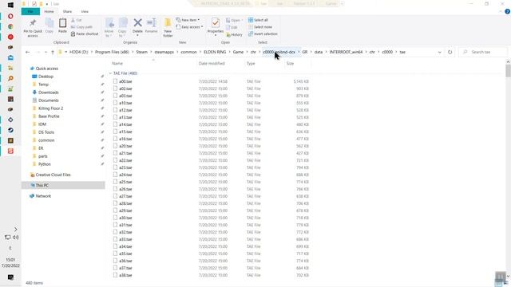Image resolution: width=511 pixels, height=287 pixels.
Task: Open the File menu tab
Action: [x=30, y=11]
